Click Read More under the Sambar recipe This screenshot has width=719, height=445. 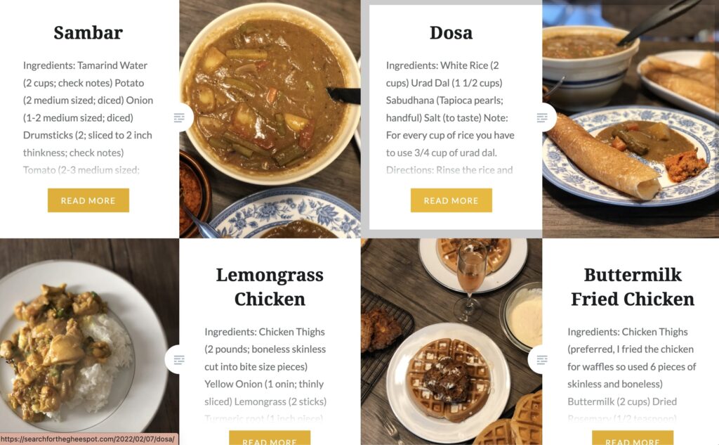click(x=88, y=200)
